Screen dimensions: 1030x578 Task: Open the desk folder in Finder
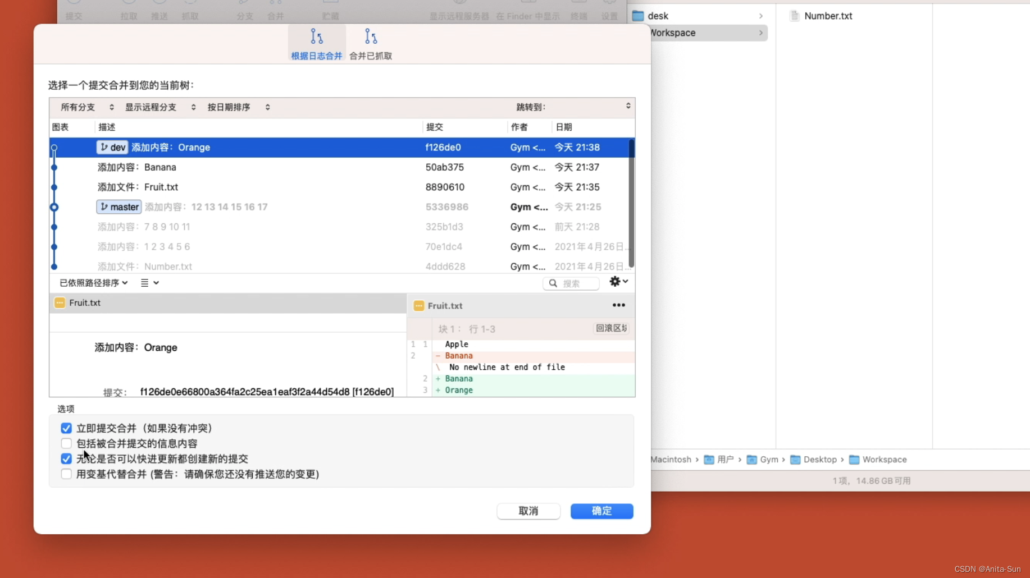click(698, 16)
